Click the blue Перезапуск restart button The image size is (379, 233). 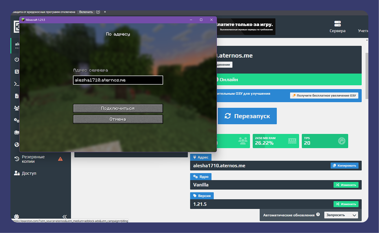click(247, 116)
